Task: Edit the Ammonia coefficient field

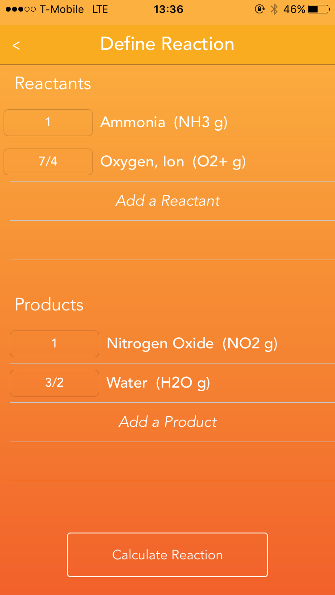Action: 48,122
